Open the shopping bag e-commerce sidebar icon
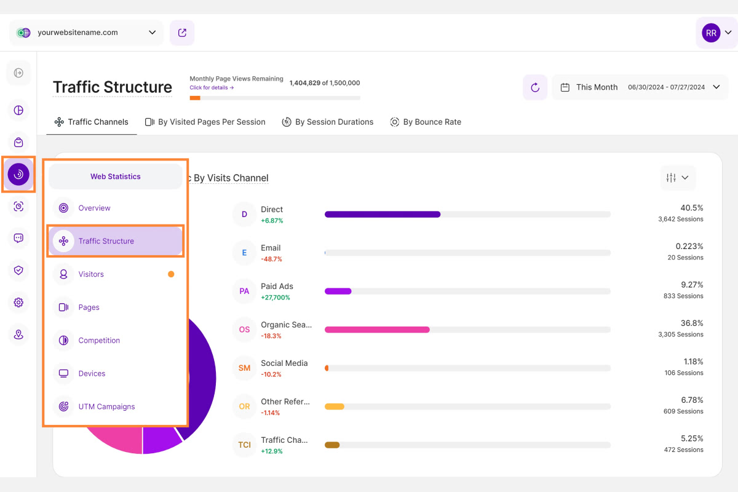738x492 pixels. pyautogui.click(x=18, y=142)
